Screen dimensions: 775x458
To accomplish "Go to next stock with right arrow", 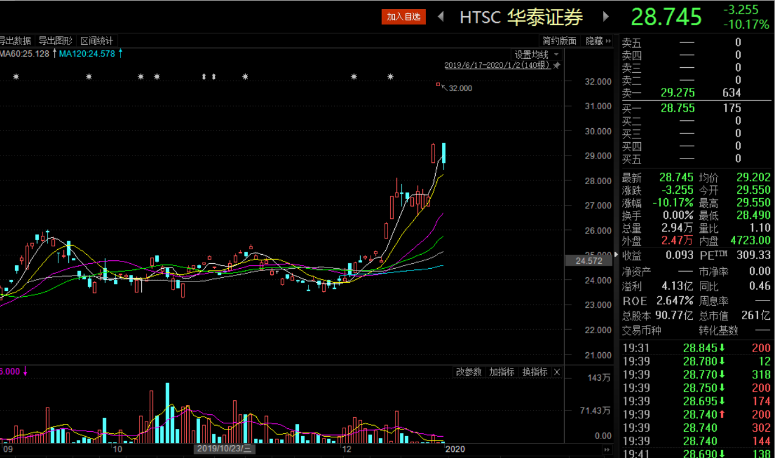I will [606, 17].
